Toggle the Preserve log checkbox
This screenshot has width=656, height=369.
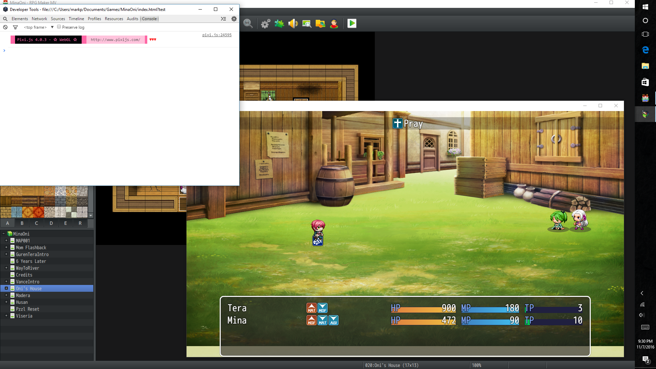click(x=59, y=27)
